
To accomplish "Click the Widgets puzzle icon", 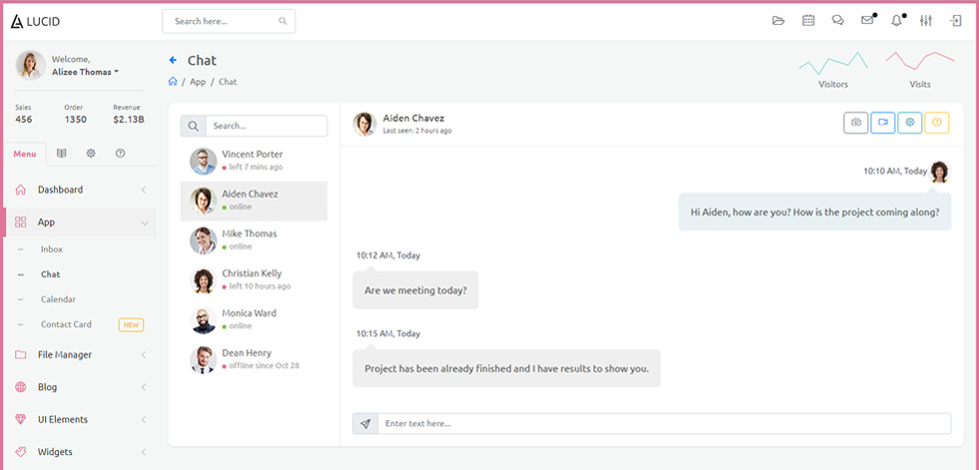I will click(21, 452).
